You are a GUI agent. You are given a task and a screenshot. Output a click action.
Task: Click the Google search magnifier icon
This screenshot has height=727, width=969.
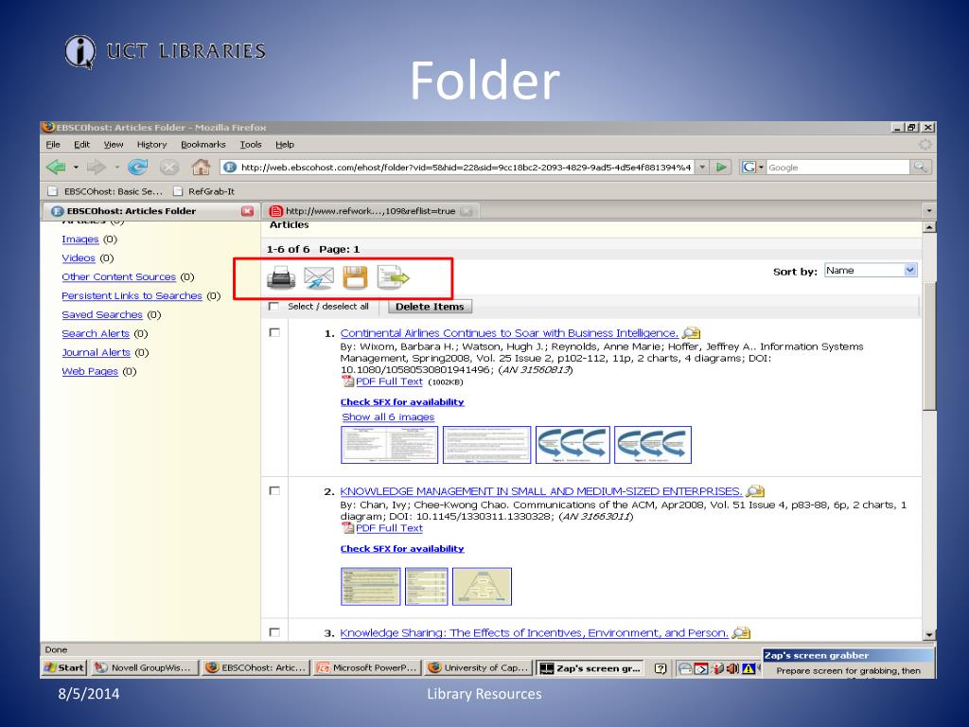click(x=920, y=167)
